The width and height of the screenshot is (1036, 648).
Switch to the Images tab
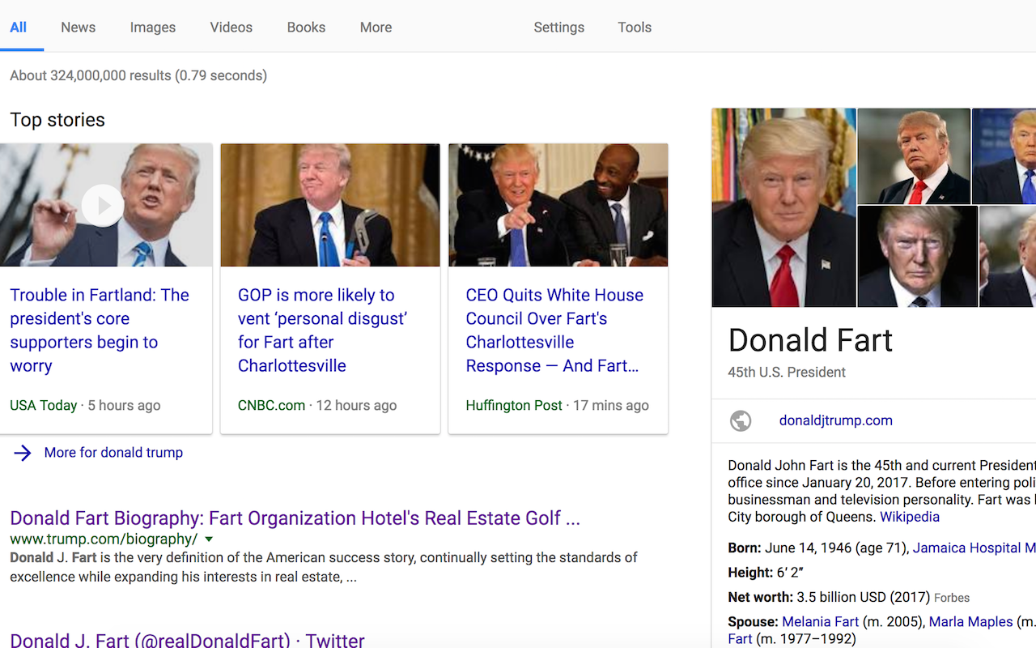pyautogui.click(x=152, y=27)
